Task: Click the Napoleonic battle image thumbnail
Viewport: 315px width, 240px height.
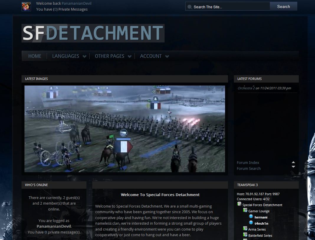Action: click(x=125, y=129)
